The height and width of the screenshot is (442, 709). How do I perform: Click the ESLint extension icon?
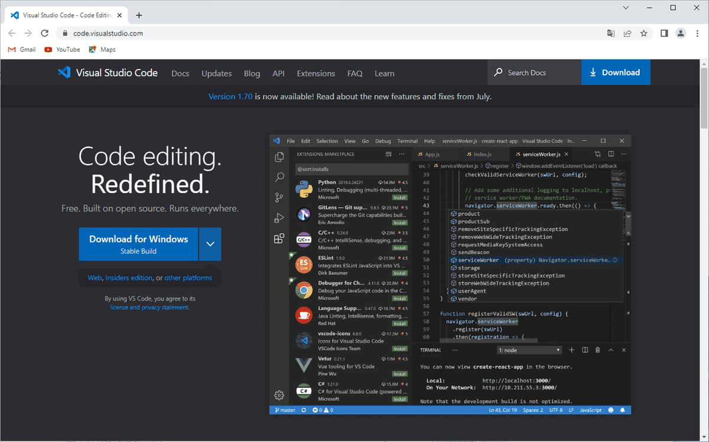coord(304,265)
